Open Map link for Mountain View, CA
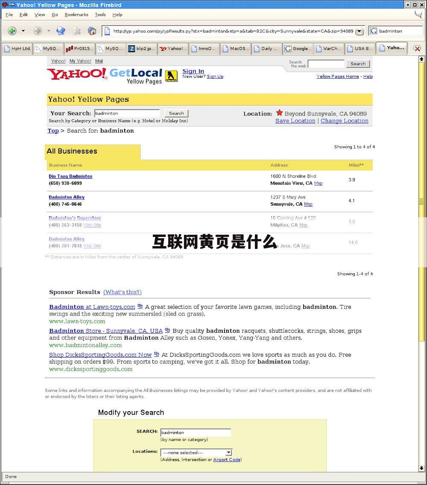The width and height of the screenshot is (427, 485). (318, 183)
